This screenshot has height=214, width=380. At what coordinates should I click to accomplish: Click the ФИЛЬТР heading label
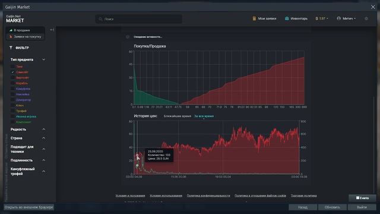point(22,48)
